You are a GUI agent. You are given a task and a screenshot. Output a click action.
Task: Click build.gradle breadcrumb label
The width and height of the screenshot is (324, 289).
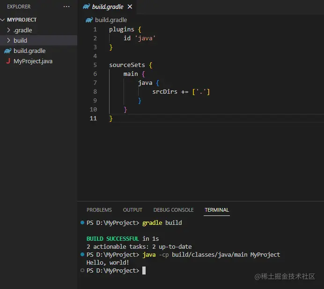pyautogui.click(x=111, y=20)
